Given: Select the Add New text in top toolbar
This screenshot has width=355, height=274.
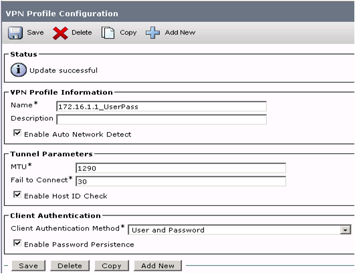Looking at the screenshot, I should (180, 33).
